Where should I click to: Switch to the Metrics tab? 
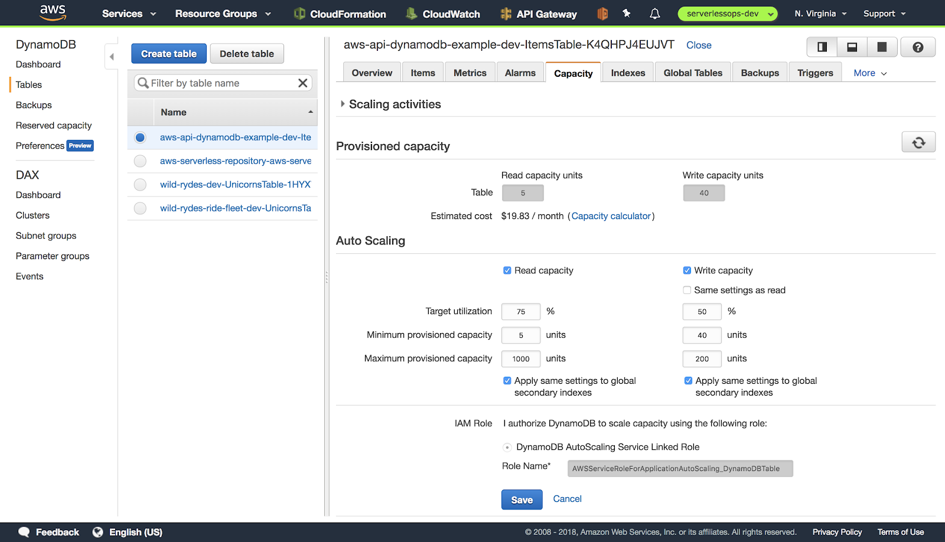tap(470, 73)
